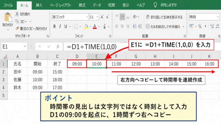Click the lightbulb Tell Me icon
Screen dimensions: 221x124
coord(155,5)
